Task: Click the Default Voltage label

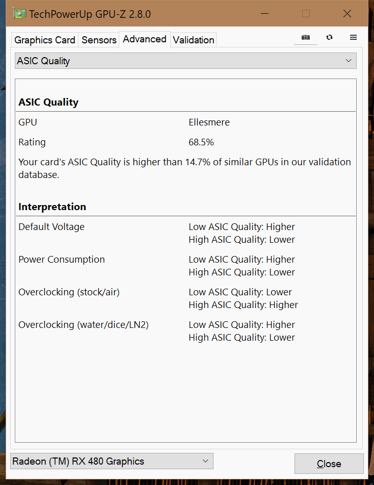Action: point(51,226)
